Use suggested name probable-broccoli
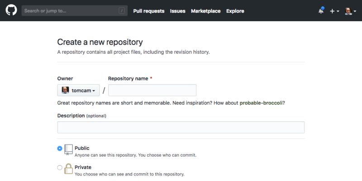This screenshot has height=181, width=362. [261, 103]
